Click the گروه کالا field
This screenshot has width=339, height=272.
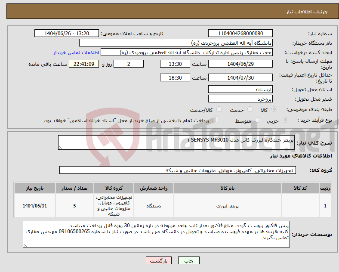coord(178,170)
